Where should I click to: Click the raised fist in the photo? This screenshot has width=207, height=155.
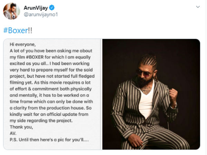[x=174, y=95]
